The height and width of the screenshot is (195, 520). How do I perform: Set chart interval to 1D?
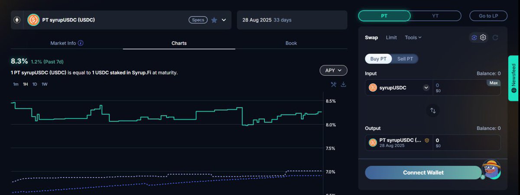coord(35,84)
